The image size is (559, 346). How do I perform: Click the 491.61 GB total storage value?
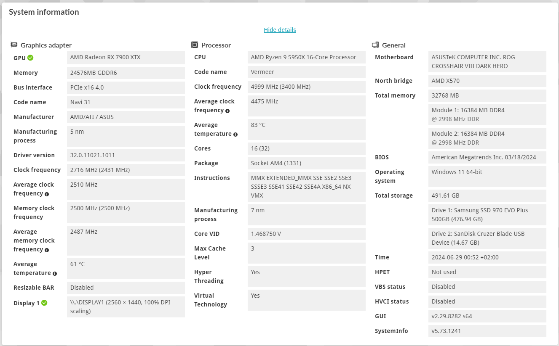(487, 195)
